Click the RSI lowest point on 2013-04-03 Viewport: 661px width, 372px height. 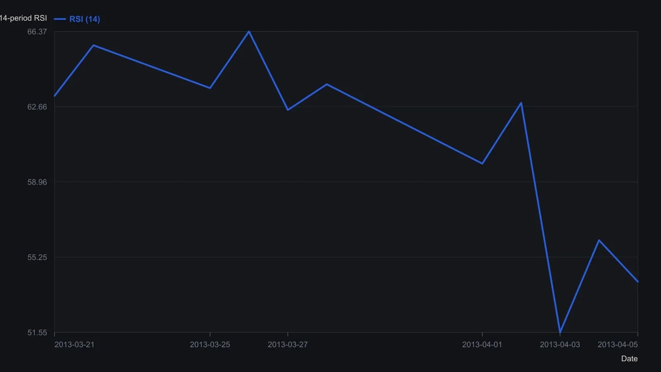560,332
